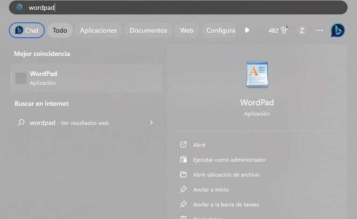
Task: Open the 482 rewards points badge
Action: 278,30
